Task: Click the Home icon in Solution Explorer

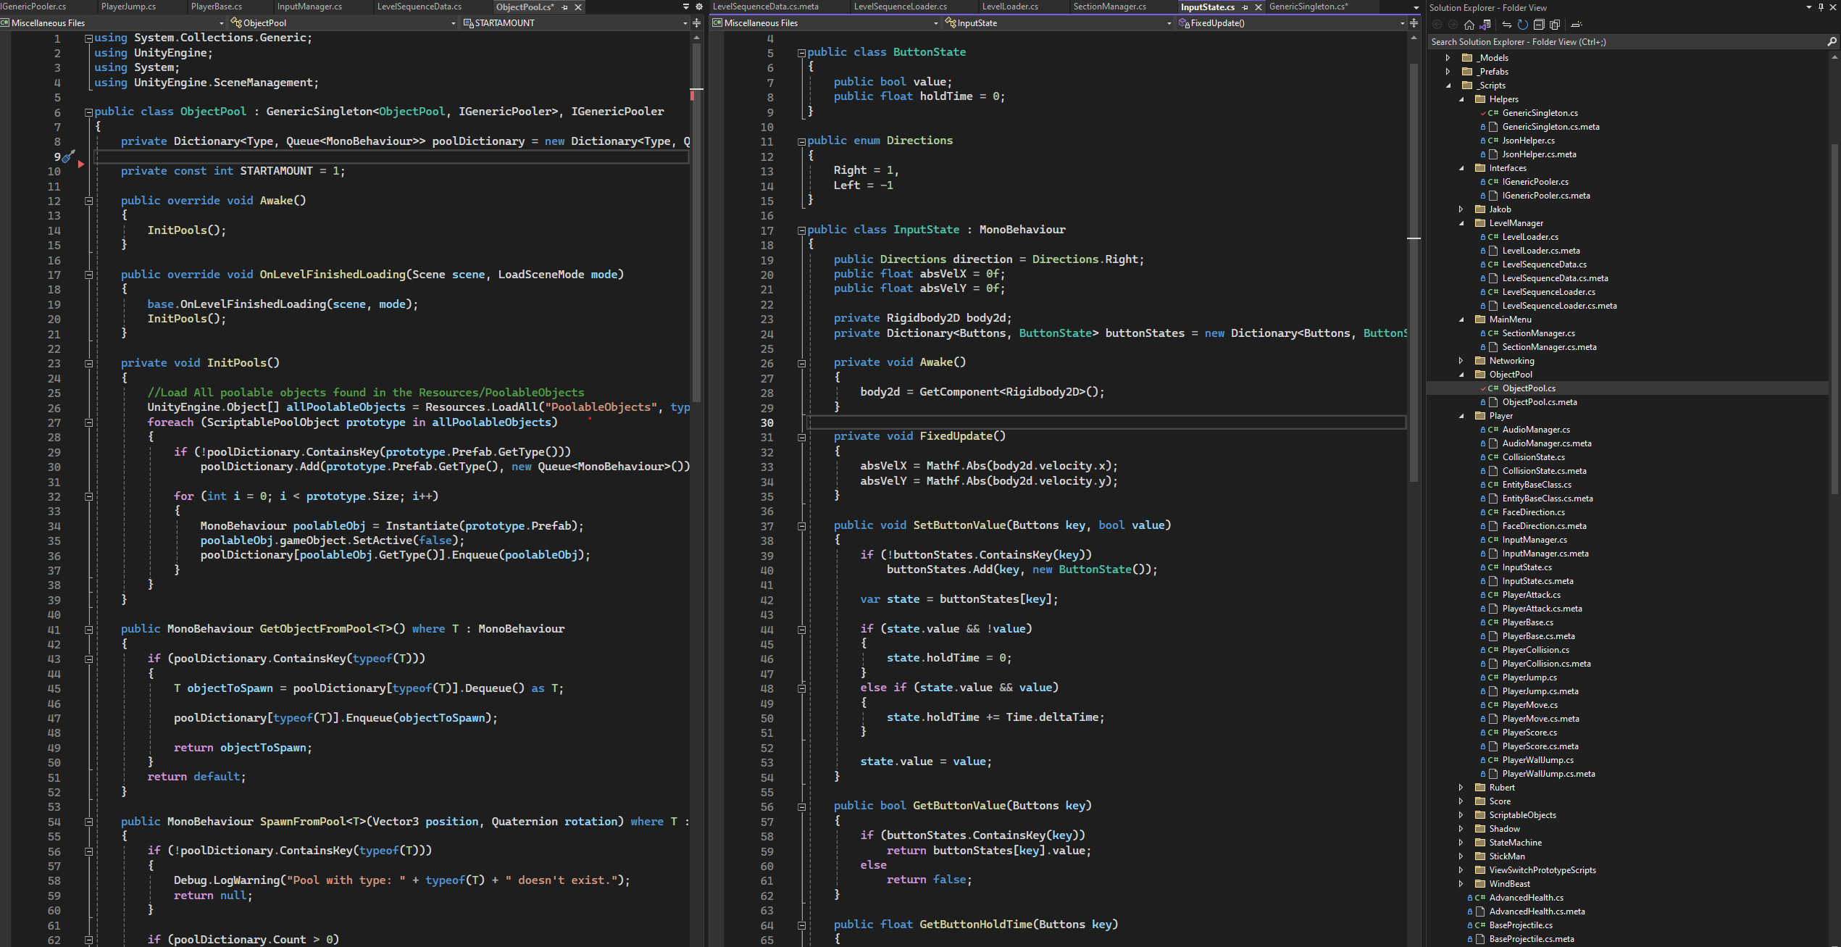Action: click(1469, 25)
